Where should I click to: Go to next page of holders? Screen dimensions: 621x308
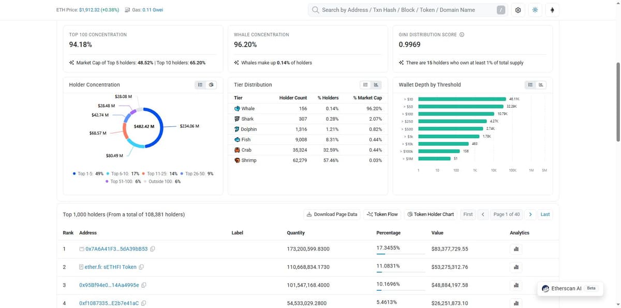(x=530, y=214)
